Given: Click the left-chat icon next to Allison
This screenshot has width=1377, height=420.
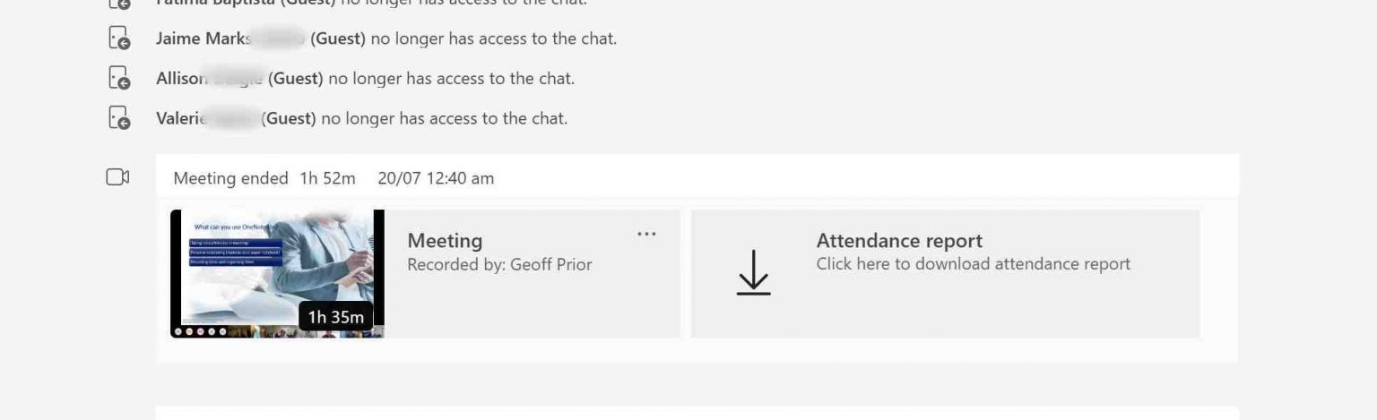Looking at the screenshot, I should click(119, 79).
